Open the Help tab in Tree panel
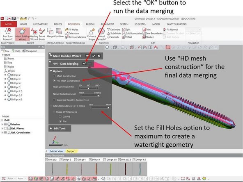Viewport: 243px width, 182px height. [16, 51]
